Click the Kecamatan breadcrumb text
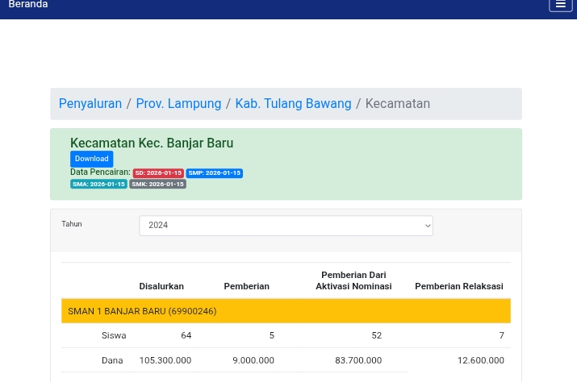577x382 pixels. click(397, 104)
